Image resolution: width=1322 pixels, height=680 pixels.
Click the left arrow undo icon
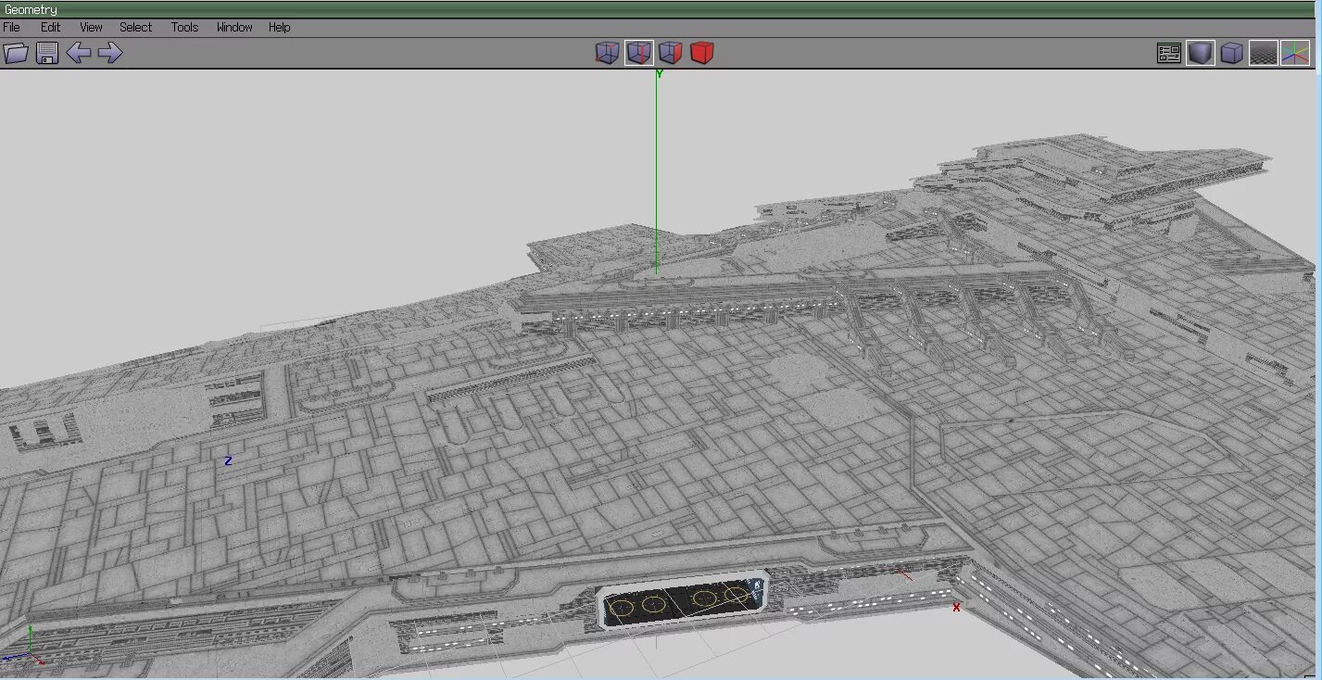point(79,53)
